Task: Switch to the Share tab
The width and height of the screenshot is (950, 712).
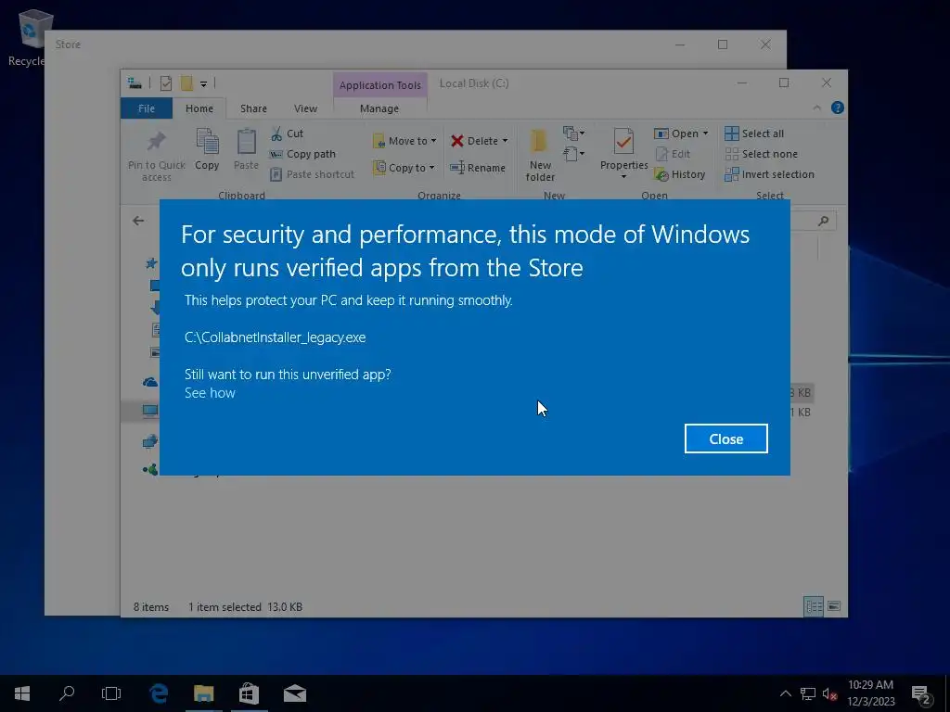Action: coord(253,108)
